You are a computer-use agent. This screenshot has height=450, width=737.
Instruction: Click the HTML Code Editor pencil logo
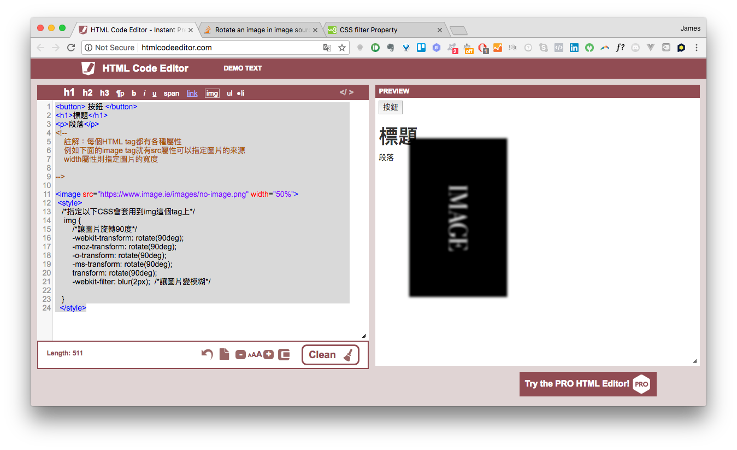click(87, 68)
